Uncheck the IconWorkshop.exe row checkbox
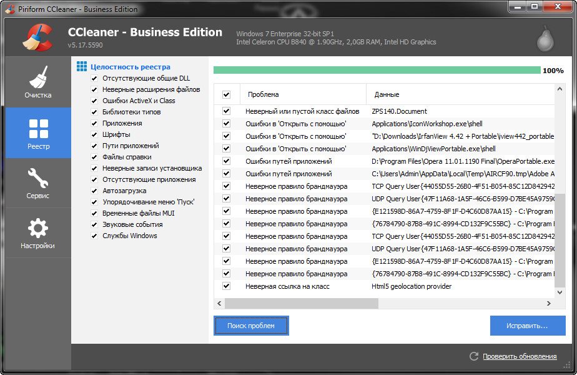This screenshot has width=577, height=375. [226, 123]
